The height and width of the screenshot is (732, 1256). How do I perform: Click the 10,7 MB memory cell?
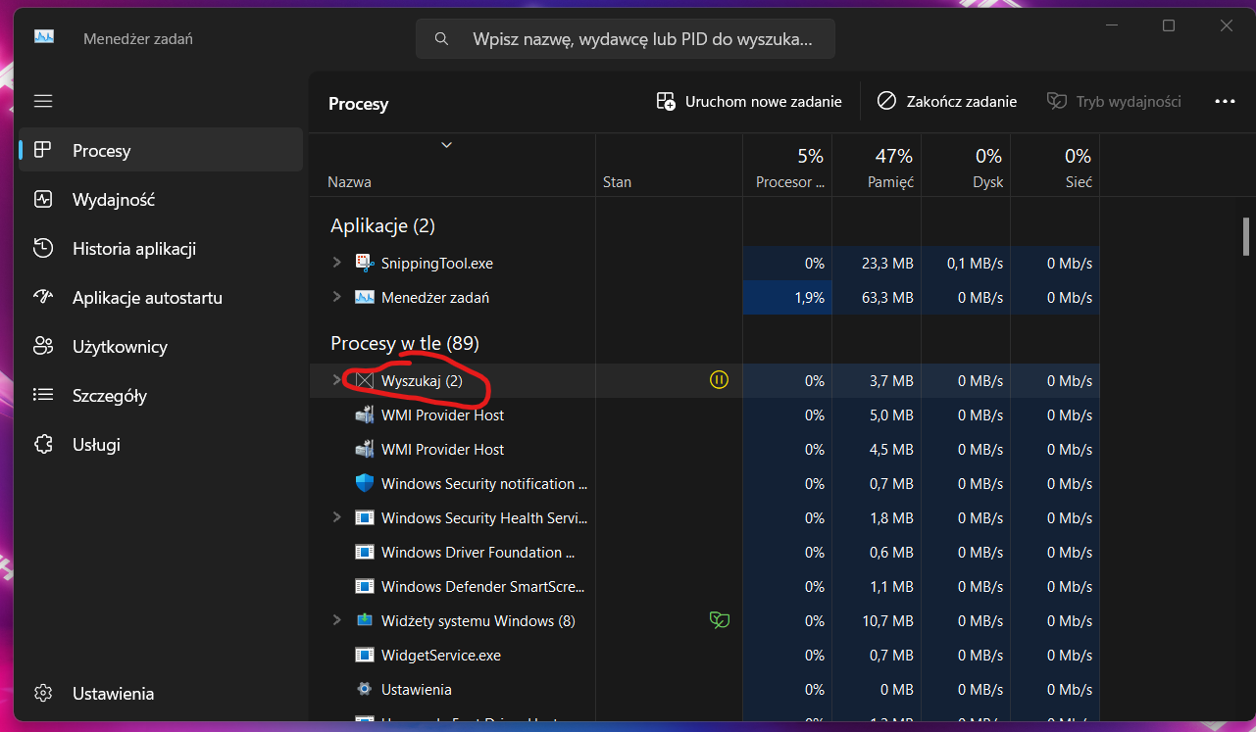tap(877, 620)
